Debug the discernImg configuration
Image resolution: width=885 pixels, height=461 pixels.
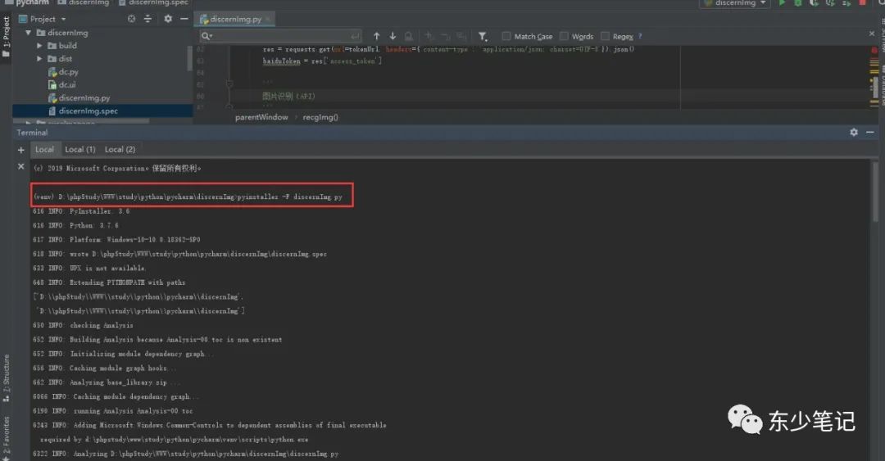click(x=798, y=2)
